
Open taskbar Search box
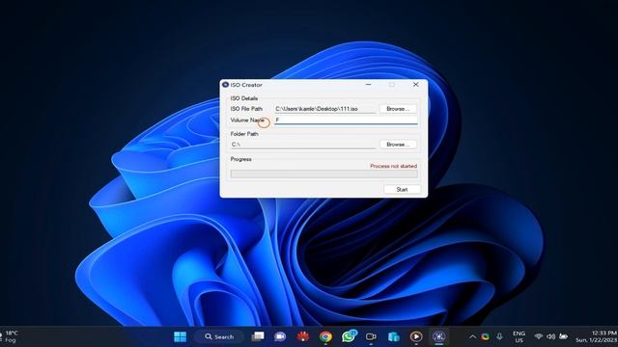pos(219,336)
